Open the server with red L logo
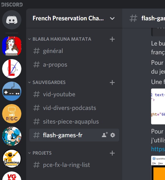165x180 pixels. point(12,69)
